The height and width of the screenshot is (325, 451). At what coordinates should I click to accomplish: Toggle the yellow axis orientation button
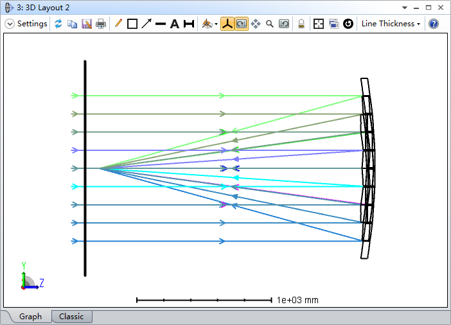(x=227, y=24)
